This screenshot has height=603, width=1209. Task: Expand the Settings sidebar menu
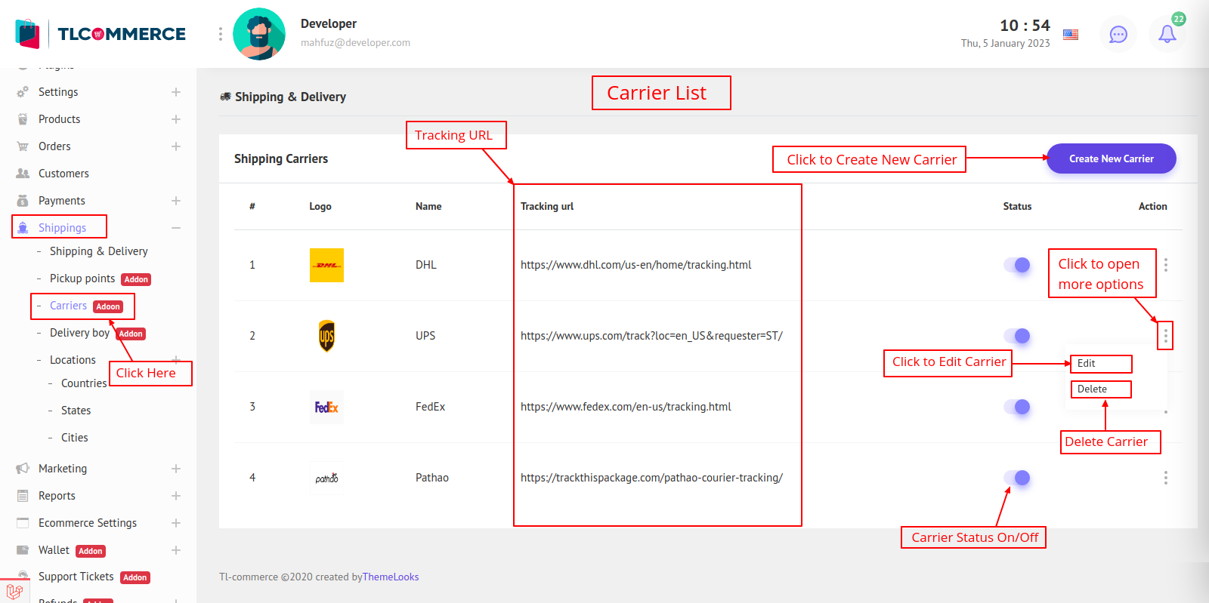175,92
